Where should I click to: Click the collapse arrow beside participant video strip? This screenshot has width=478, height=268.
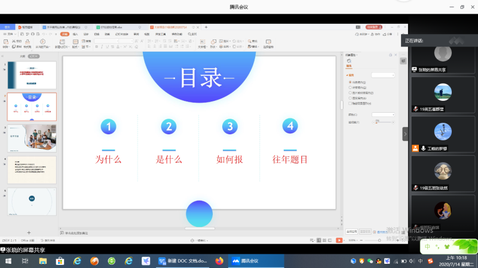[405, 134]
